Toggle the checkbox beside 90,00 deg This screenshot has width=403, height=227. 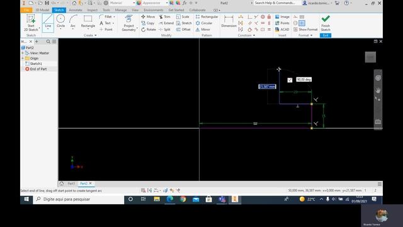point(290,80)
